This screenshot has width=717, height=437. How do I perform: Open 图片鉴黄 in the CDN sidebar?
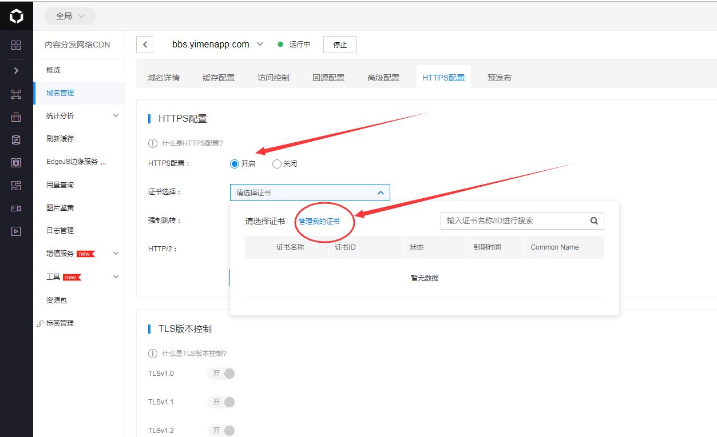(60, 208)
